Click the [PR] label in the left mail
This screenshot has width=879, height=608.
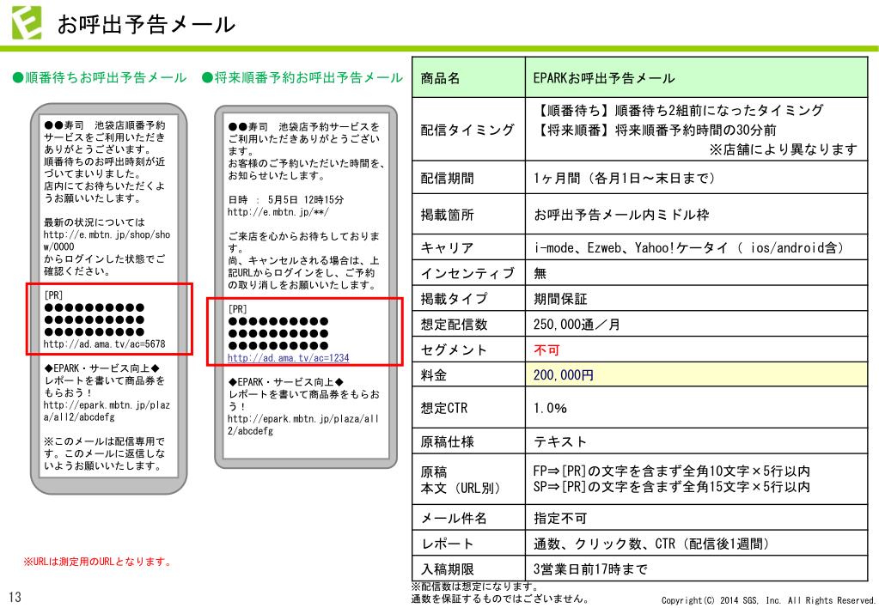coord(53,295)
